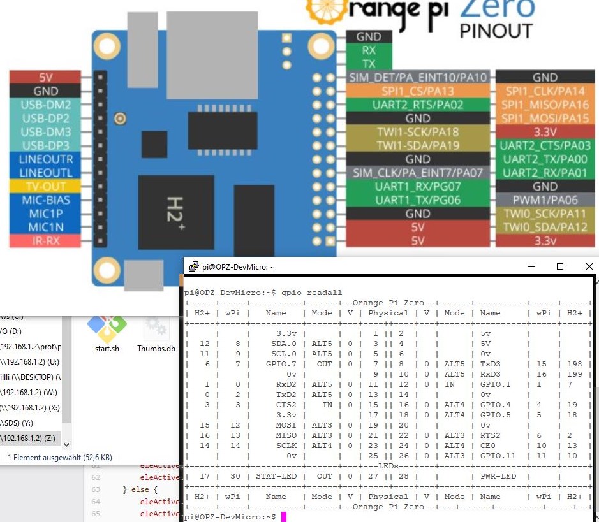Open the PuTTY icon in terminal title bar
This screenshot has width=599, height=522.
[193, 267]
